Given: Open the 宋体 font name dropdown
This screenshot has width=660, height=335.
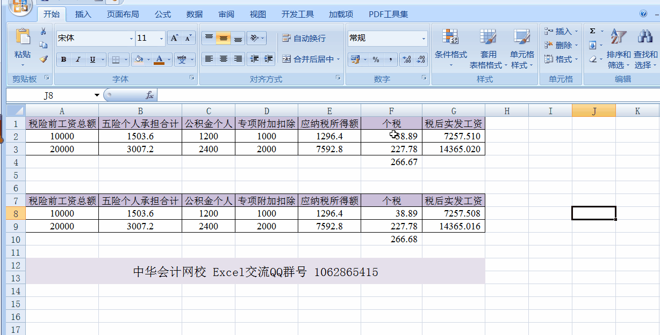Looking at the screenshot, I should tap(131, 39).
